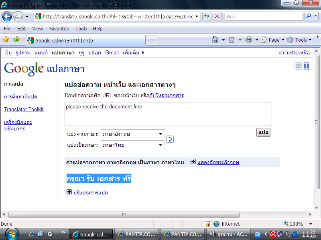Open the search provider options dropdown
Screen dimensions: 321x240
315,16
